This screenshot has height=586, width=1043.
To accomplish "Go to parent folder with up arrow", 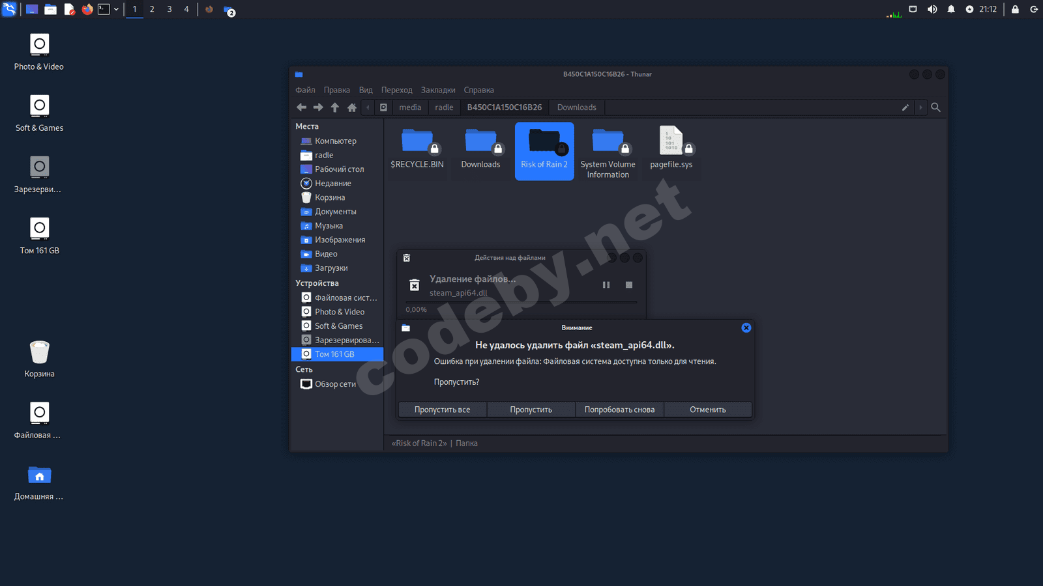I will pyautogui.click(x=335, y=107).
